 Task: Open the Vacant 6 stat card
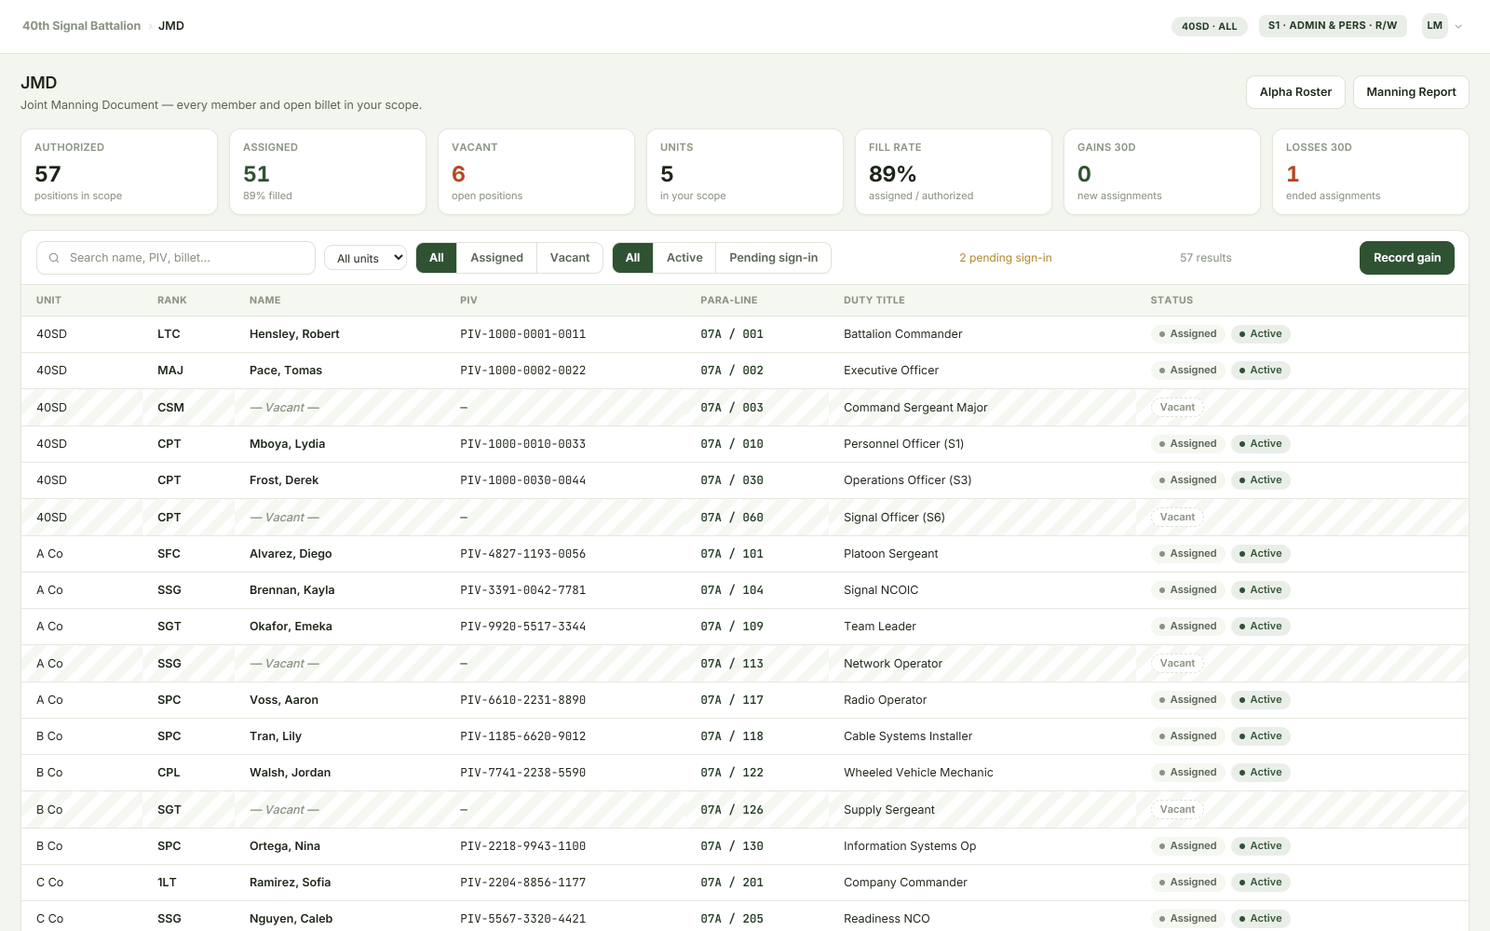[x=536, y=172]
